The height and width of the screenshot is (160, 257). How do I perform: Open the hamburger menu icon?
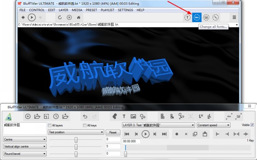[x=234, y=17]
